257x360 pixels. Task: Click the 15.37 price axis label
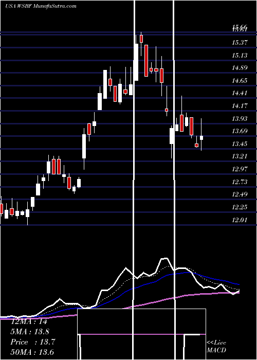tap(240, 43)
